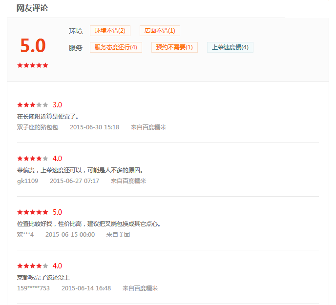Image resolution: width=336 pixels, height=305 pixels.
Task: Click the 来自美团 source label
Action: [118, 235]
